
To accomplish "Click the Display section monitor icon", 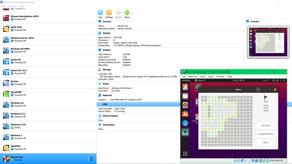I will pos(100,50).
